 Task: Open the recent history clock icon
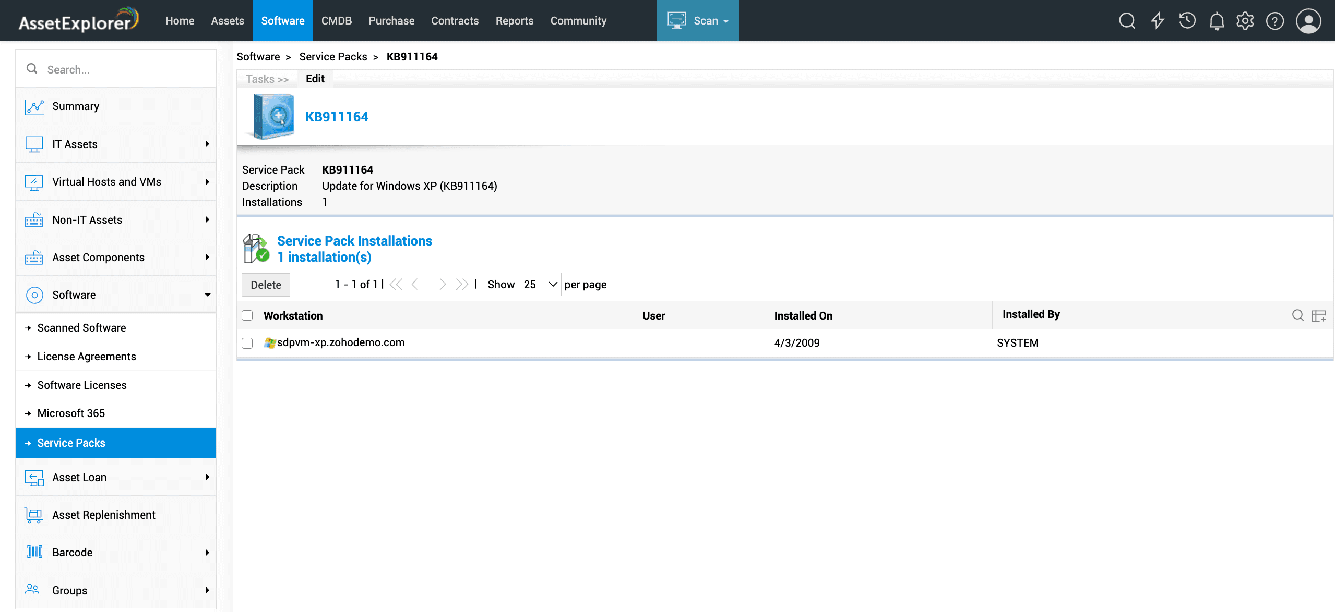1187,21
